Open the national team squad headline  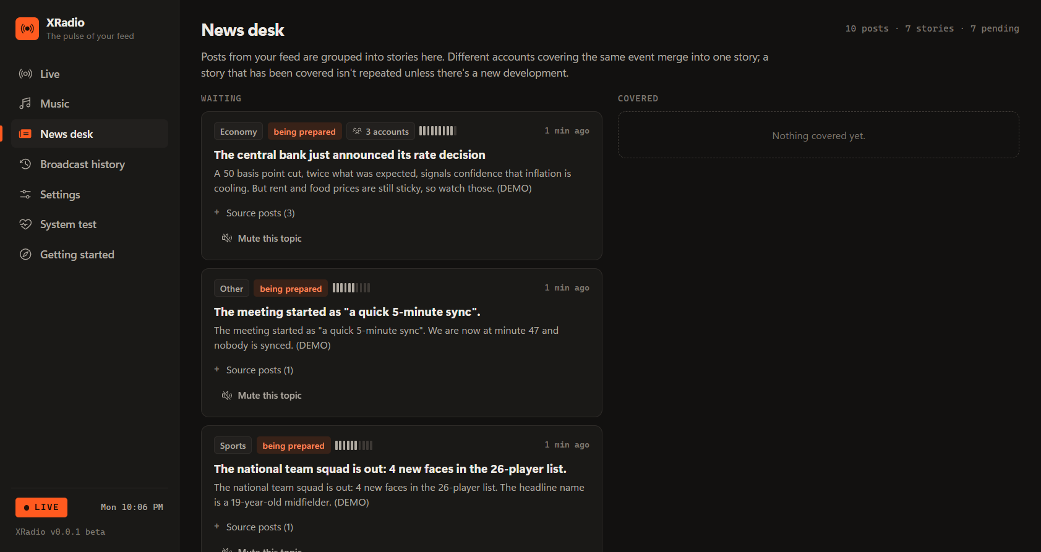click(x=390, y=469)
